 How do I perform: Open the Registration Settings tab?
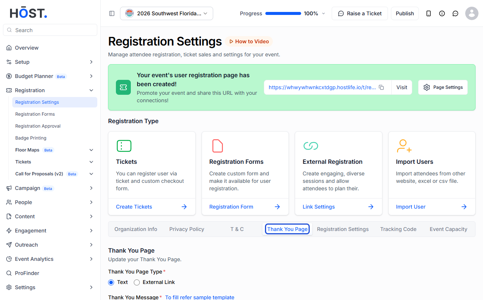coord(343,229)
